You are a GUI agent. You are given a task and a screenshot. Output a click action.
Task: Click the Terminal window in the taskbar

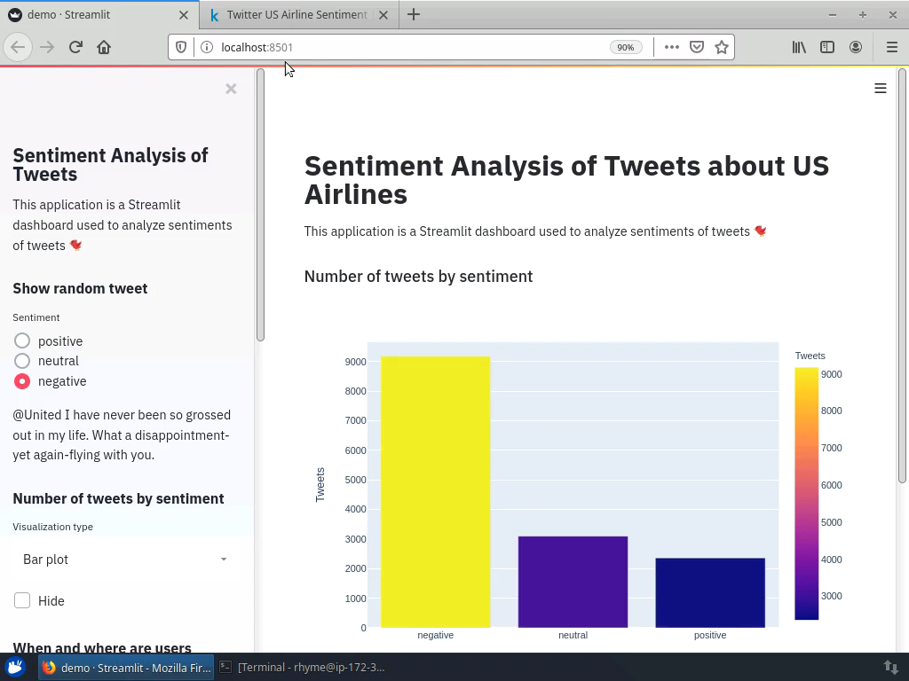(x=306, y=667)
